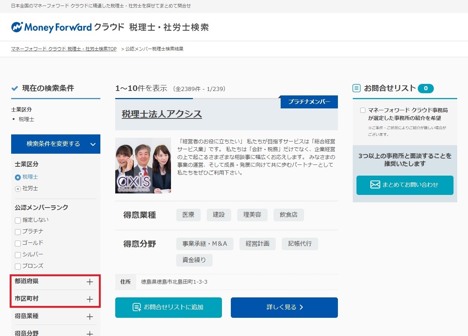Screen dimensions: 468x336
Task: Tick the 事務局が選定した事務所の紹介を希望 checkbox
Action: tap(363, 110)
